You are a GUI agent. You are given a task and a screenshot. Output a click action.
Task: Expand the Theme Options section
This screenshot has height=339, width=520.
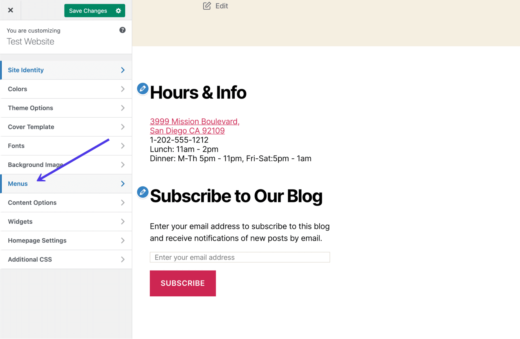point(66,108)
